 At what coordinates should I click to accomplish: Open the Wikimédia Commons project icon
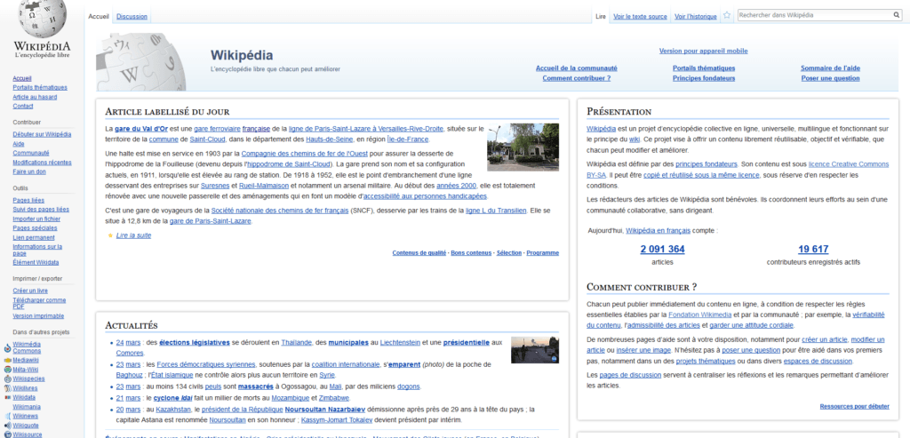tap(7, 347)
